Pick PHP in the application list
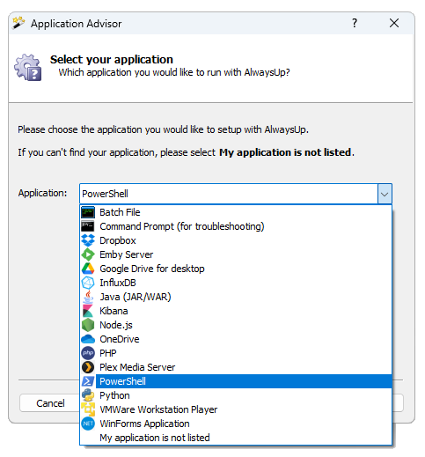 (236, 353)
